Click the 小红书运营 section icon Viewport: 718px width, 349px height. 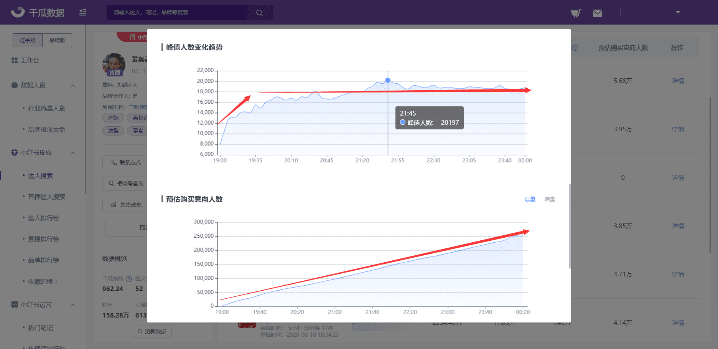15,305
